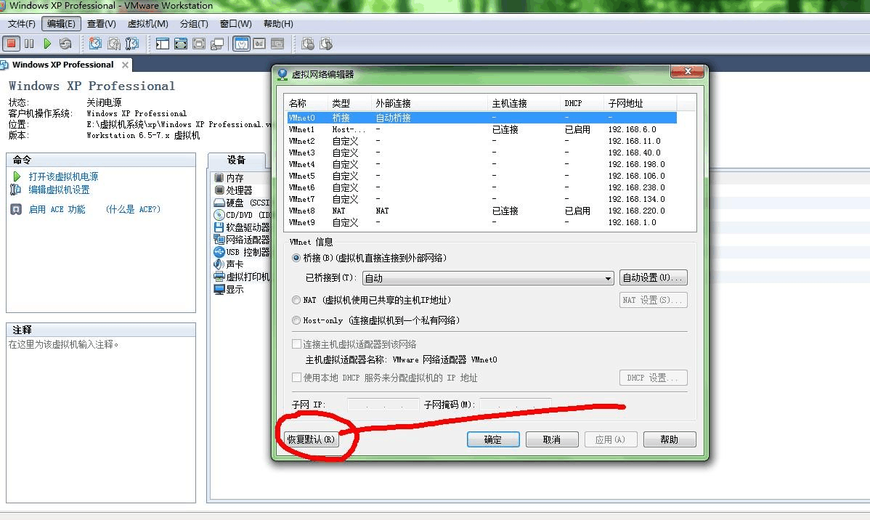This screenshot has width=870, height=520.
Task: Click the 应用(A) button
Action: point(610,439)
